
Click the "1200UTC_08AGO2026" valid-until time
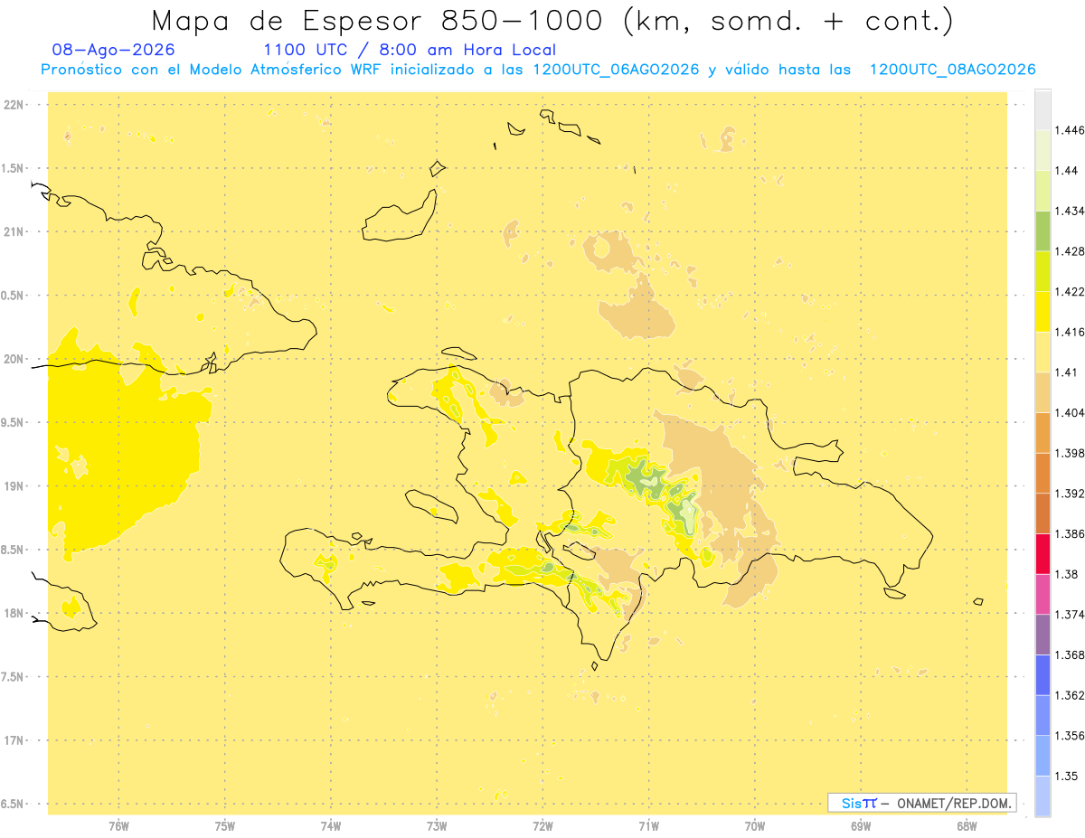click(952, 70)
